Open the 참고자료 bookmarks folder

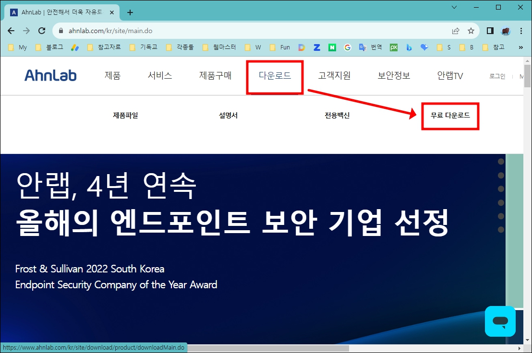pyautogui.click(x=104, y=47)
